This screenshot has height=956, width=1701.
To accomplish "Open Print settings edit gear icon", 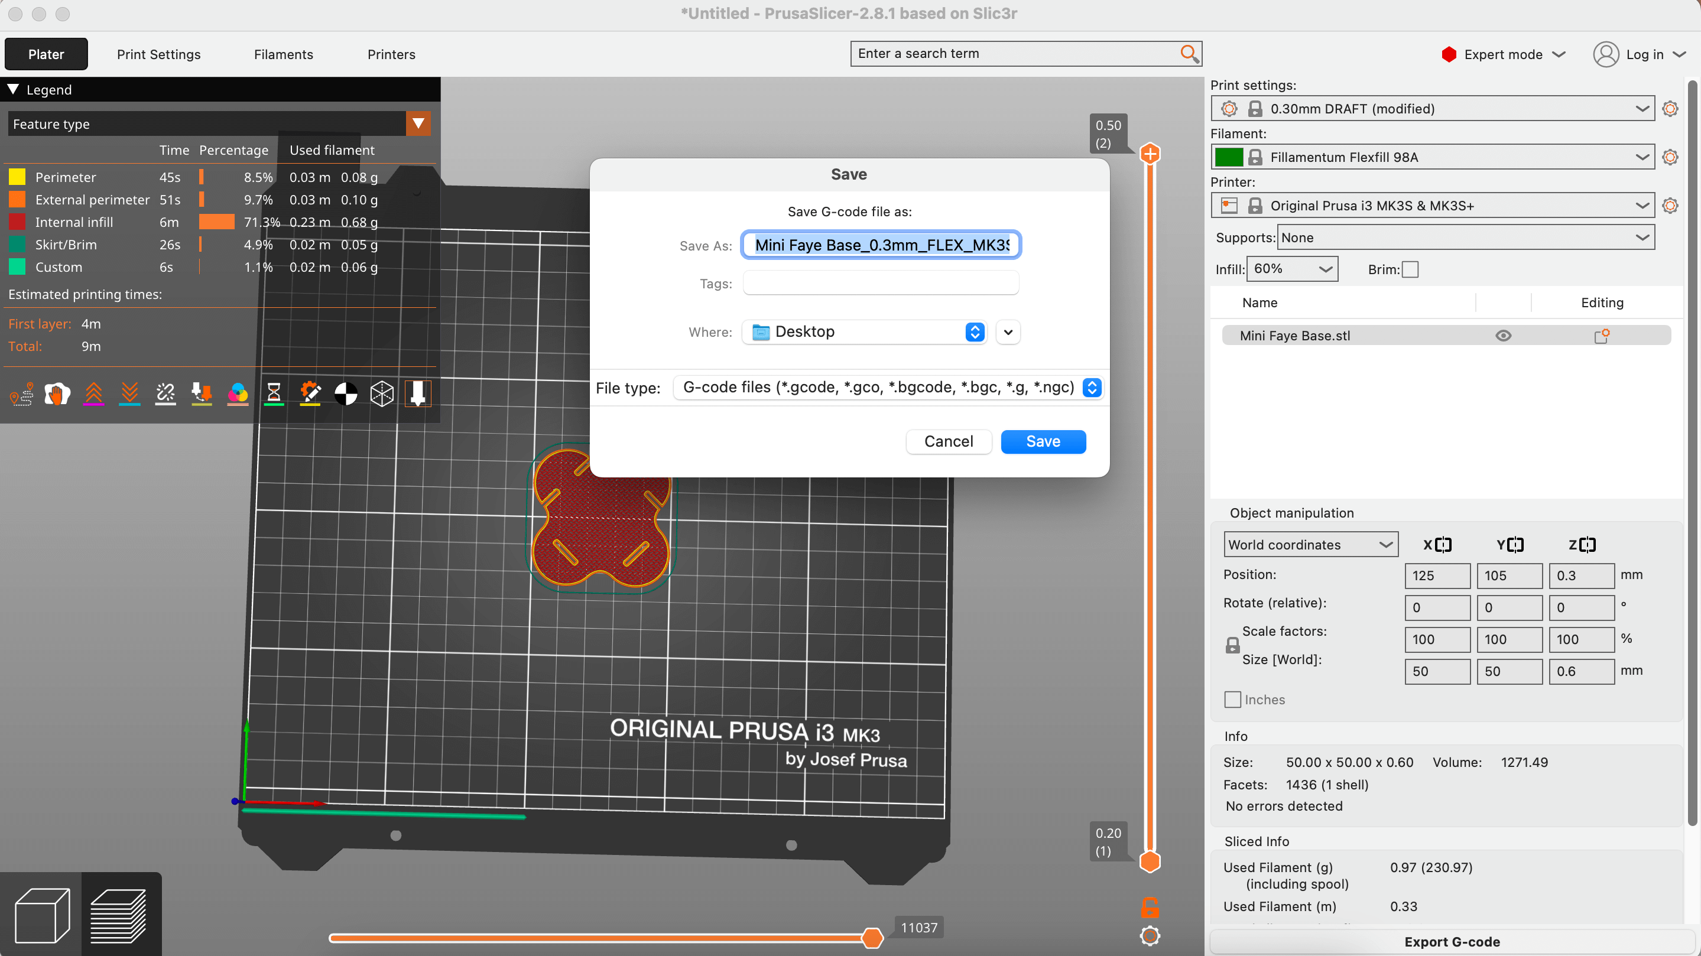I will (x=1670, y=108).
